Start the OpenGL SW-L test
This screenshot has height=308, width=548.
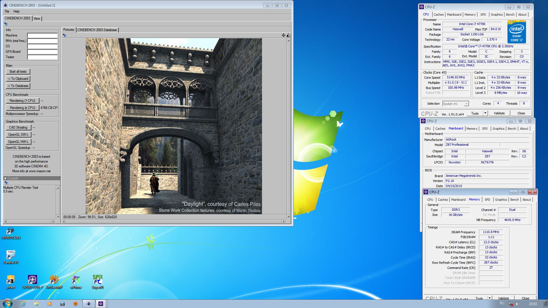[18, 135]
